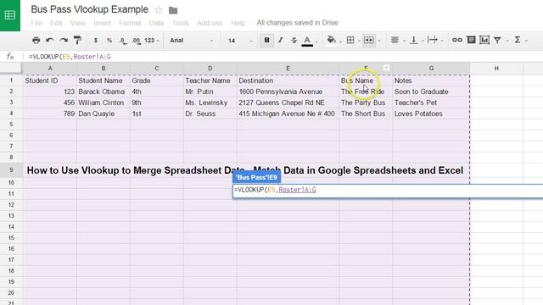
Task: Click the document title Bus Pass Vlookup Example
Action: [90, 9]
